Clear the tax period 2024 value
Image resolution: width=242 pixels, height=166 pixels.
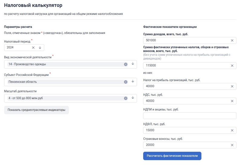click(x=33, y=48)
